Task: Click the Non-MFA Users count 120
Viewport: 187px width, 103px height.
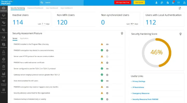Action: (62, 22)
